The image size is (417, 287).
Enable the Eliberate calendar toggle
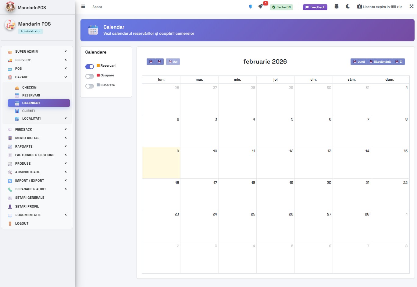[89, 86]
